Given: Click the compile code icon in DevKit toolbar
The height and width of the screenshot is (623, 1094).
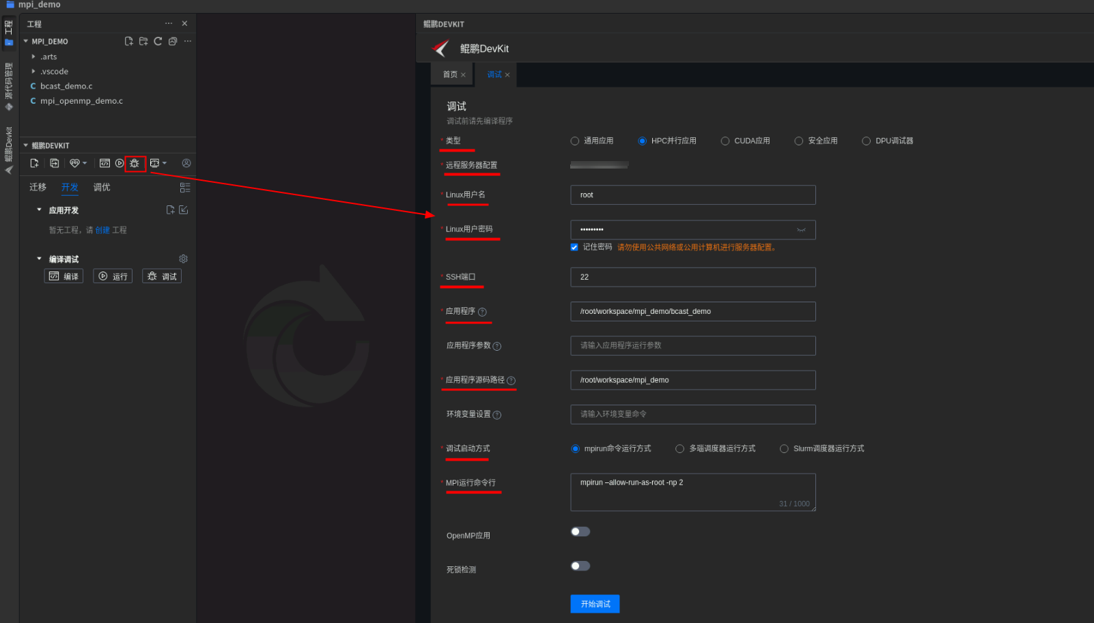Looking at the screenshot, I should click(104, 163).
